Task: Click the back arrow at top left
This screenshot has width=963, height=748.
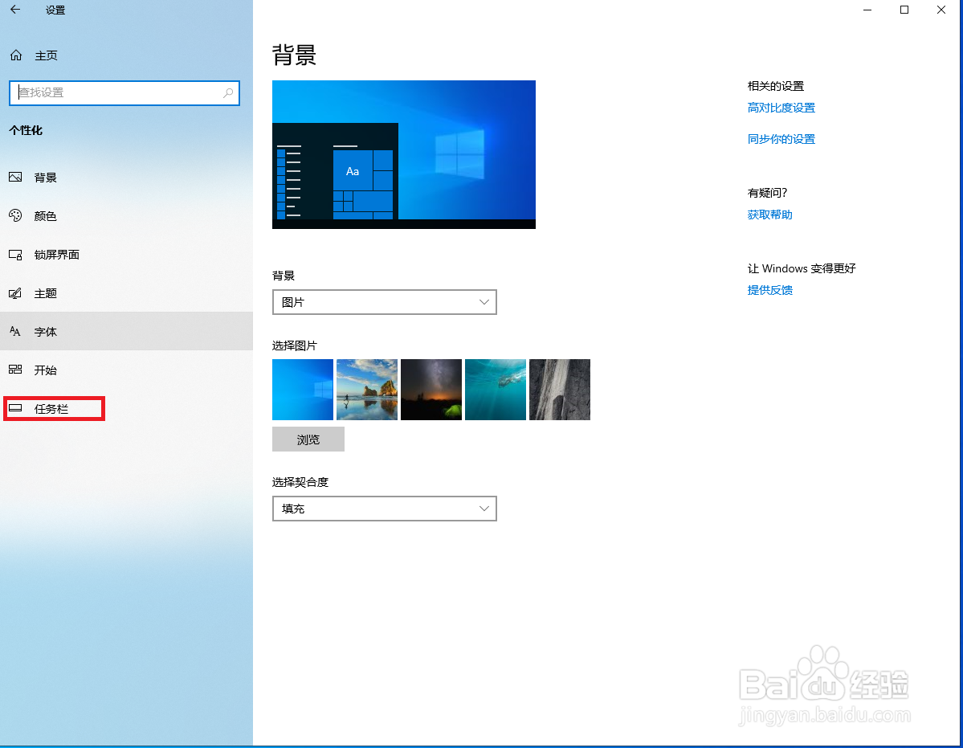Action: (16, 10)
